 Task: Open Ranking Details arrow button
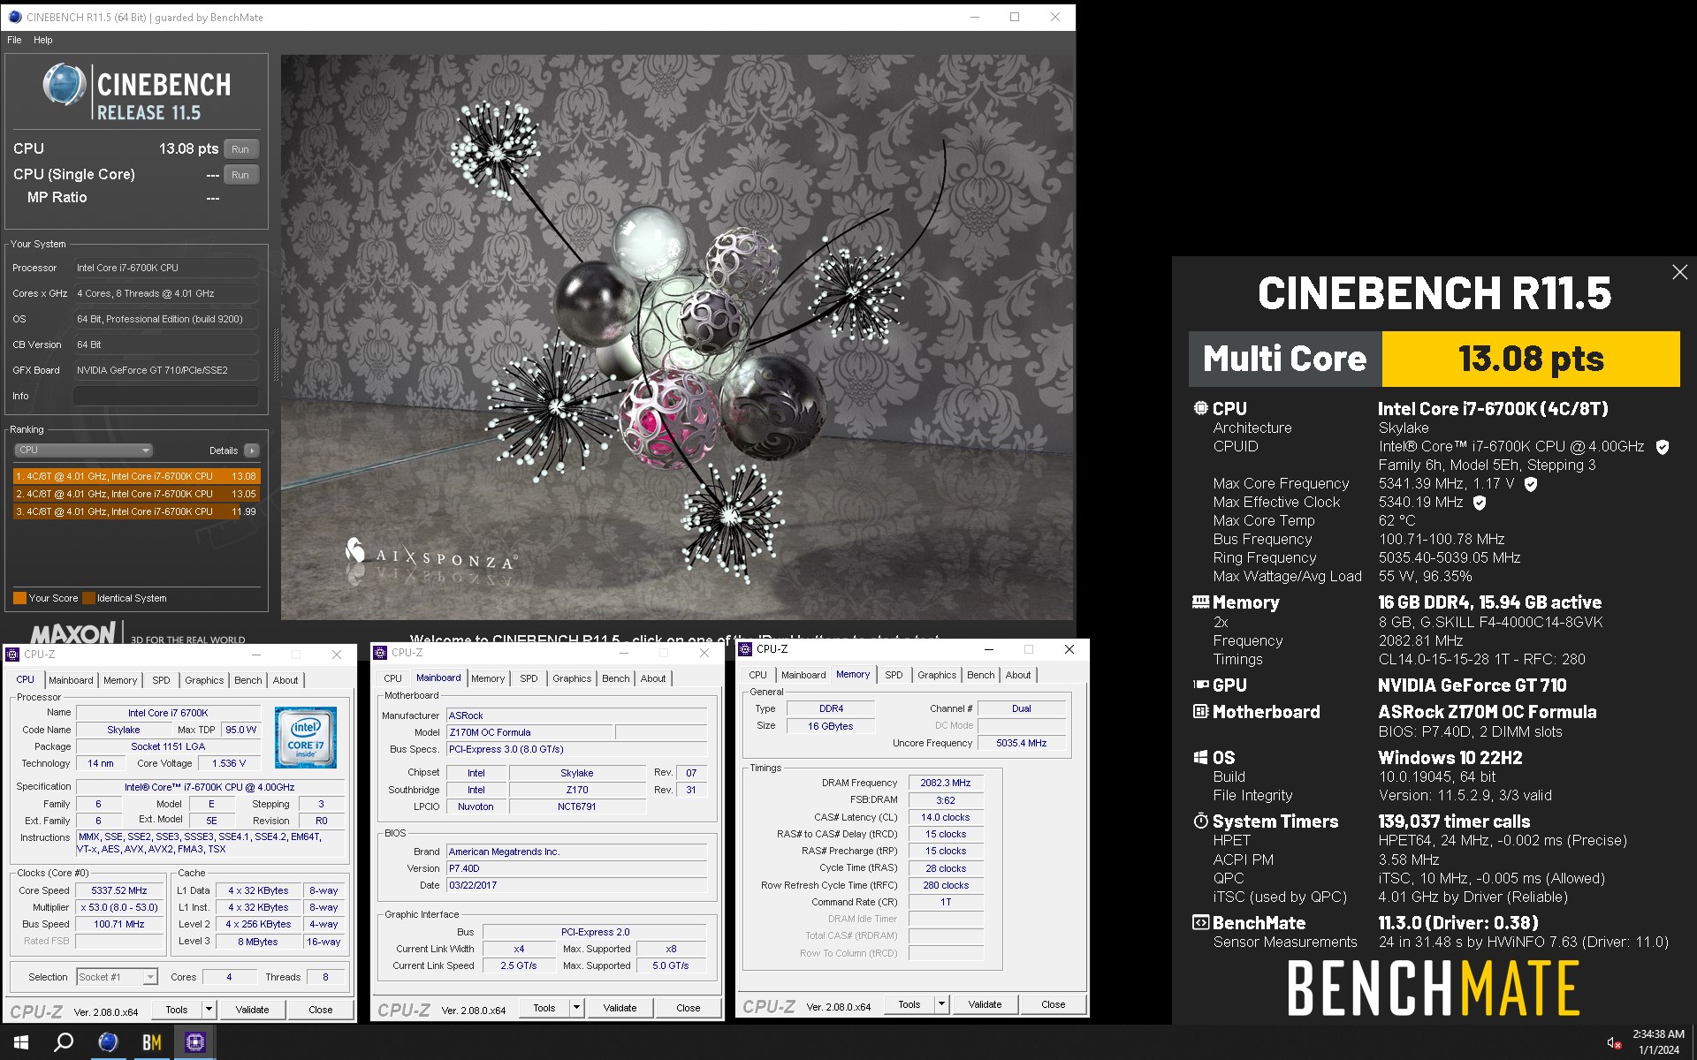[252, 450]
